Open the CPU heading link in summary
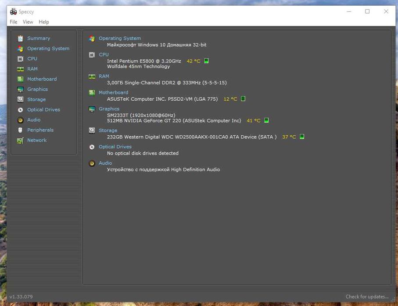 (x=104, y=54)
